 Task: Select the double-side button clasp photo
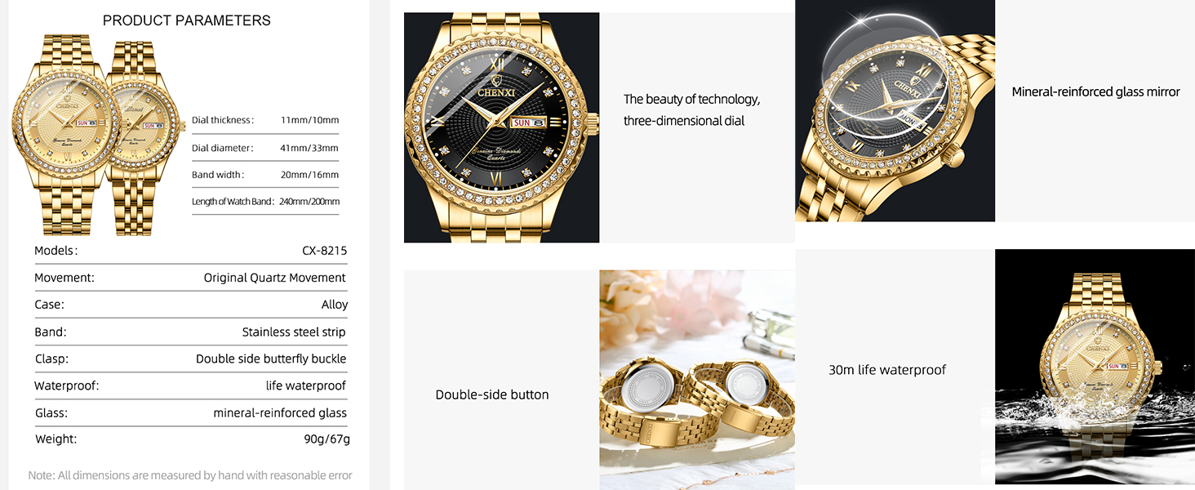pyautogui.click(x=697, y=380)
